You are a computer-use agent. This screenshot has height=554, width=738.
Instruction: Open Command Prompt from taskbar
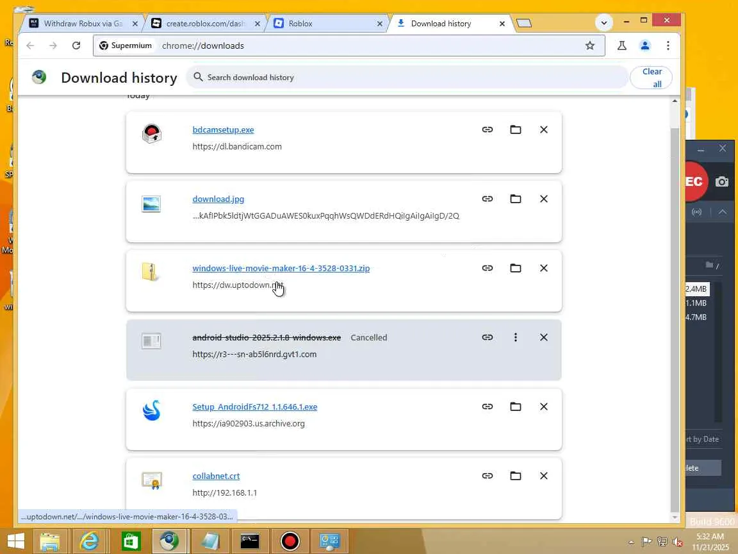pyautogui.click(x=250, y=541)
